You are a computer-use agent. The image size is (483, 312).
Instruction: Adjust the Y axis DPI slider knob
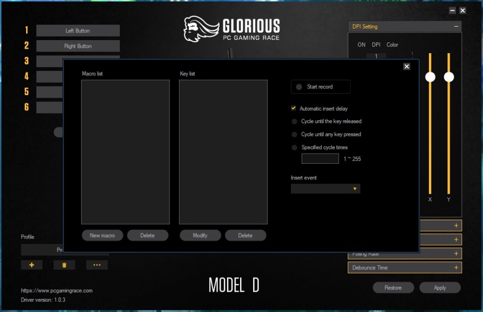coord(449,77)
